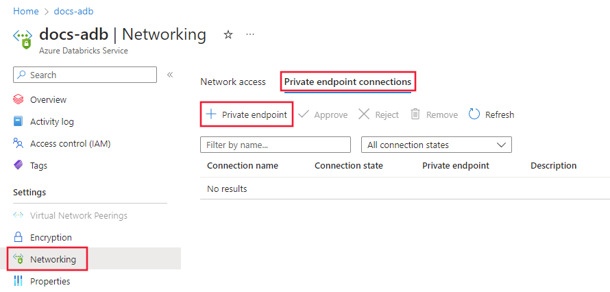Switch to the Network access tab
610x292 pixels.
(x=232, y=82)
